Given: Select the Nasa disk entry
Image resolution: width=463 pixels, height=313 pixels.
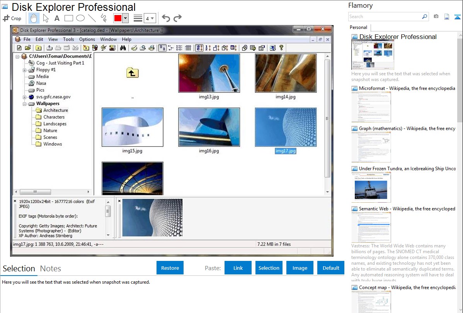Looking at the screenshot, I should point(37,83).
